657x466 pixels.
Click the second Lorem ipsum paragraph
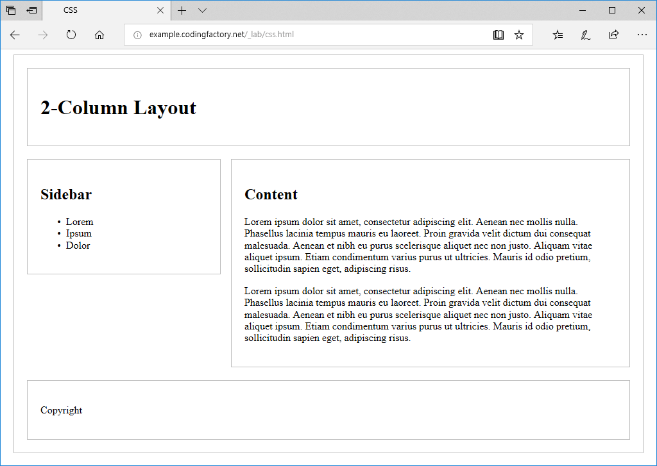click(418, 315)
